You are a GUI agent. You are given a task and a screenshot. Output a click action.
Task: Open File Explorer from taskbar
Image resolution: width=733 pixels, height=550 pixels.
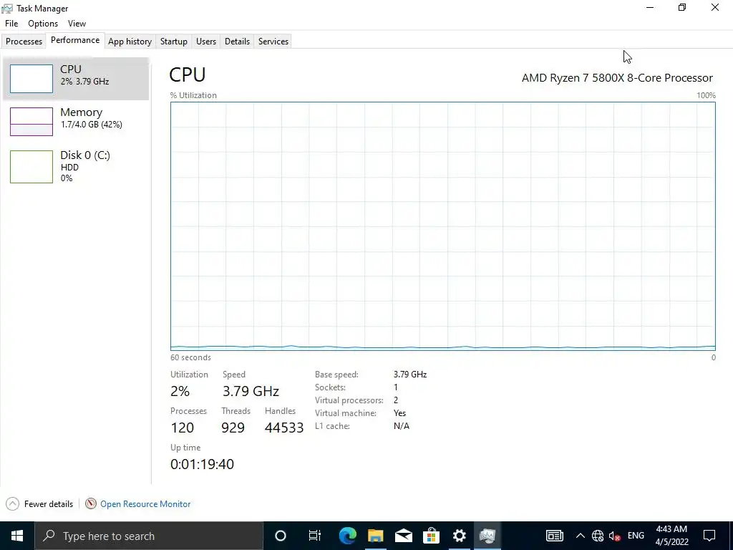[x=375, y=536]
